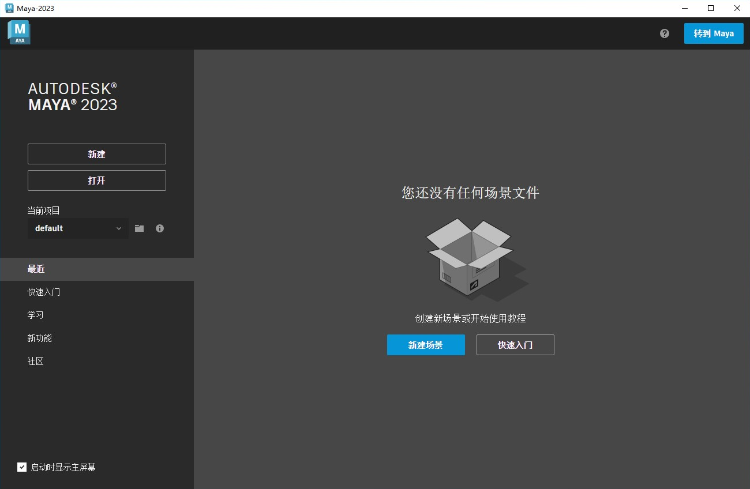Click the Maya title bar app icon

pyautogui.click(x=9, y=8)
